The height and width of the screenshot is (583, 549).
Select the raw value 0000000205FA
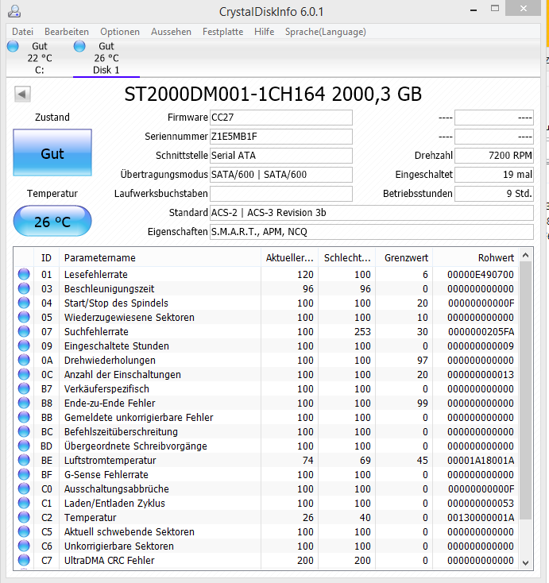click(481, 332)
